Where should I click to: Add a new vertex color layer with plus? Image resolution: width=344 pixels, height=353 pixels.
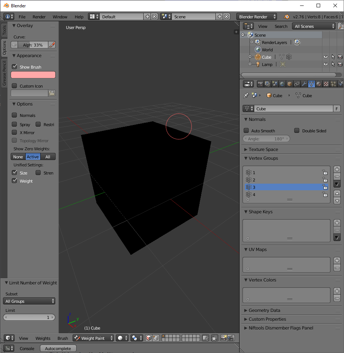tap(337, 291)
